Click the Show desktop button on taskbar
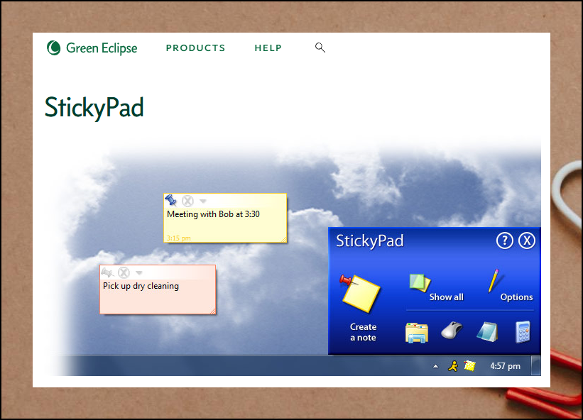The height and width of the screenshot is (420, 583). point(536,366)
